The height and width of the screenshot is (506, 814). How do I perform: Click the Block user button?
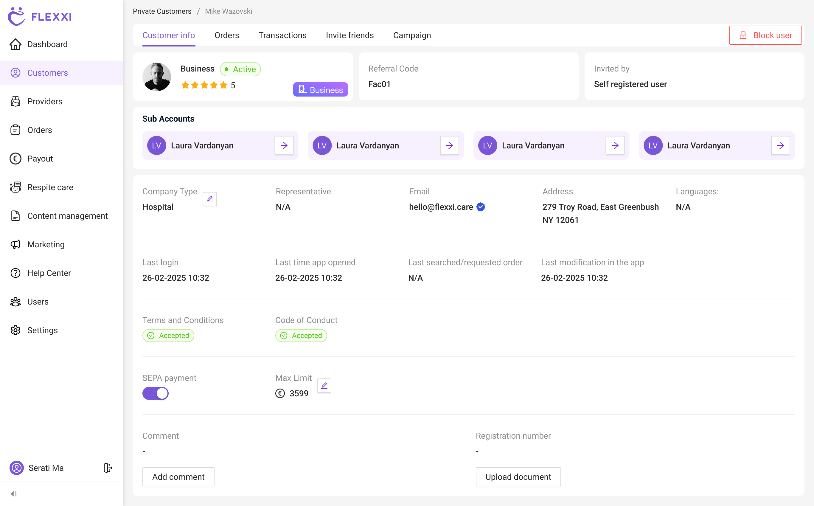tap(765, 35)
